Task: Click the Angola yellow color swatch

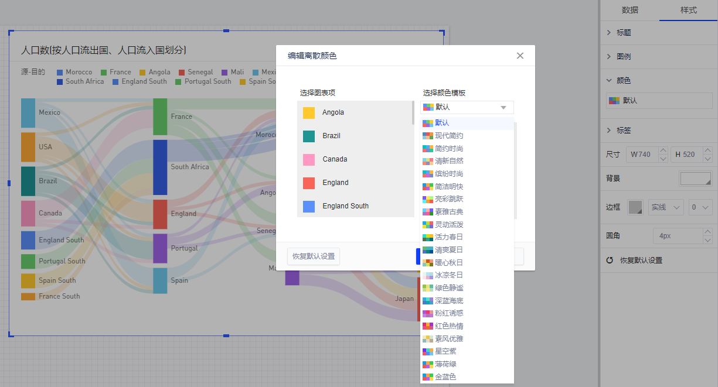Action: [x=309, y=112]
